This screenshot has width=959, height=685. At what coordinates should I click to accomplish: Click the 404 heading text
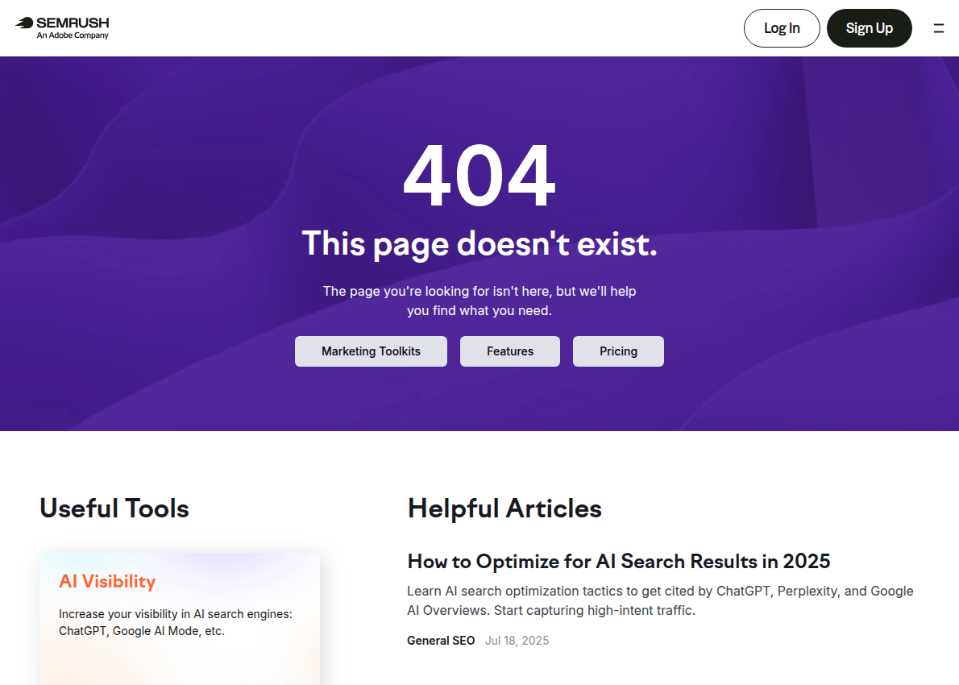[x=479, y=175]
